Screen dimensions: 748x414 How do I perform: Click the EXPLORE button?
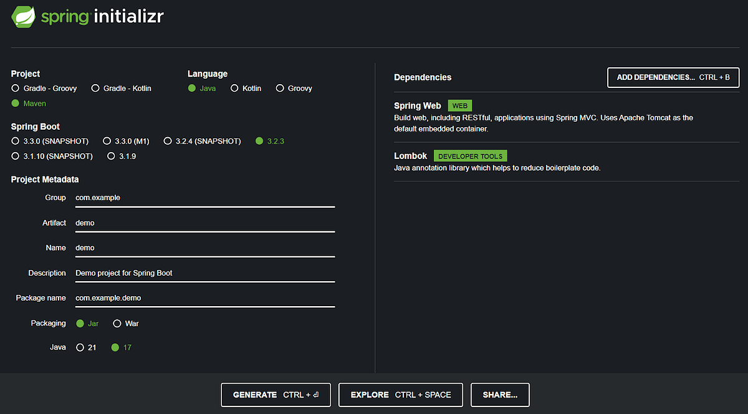(400, 395)
